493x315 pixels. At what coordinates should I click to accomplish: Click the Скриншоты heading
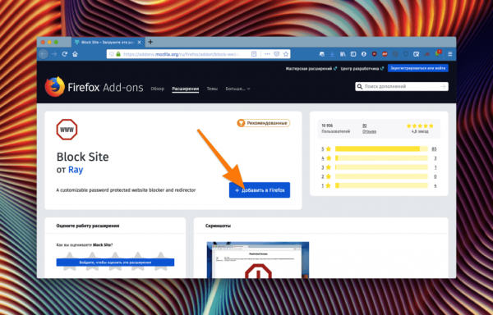pos(218,226)
